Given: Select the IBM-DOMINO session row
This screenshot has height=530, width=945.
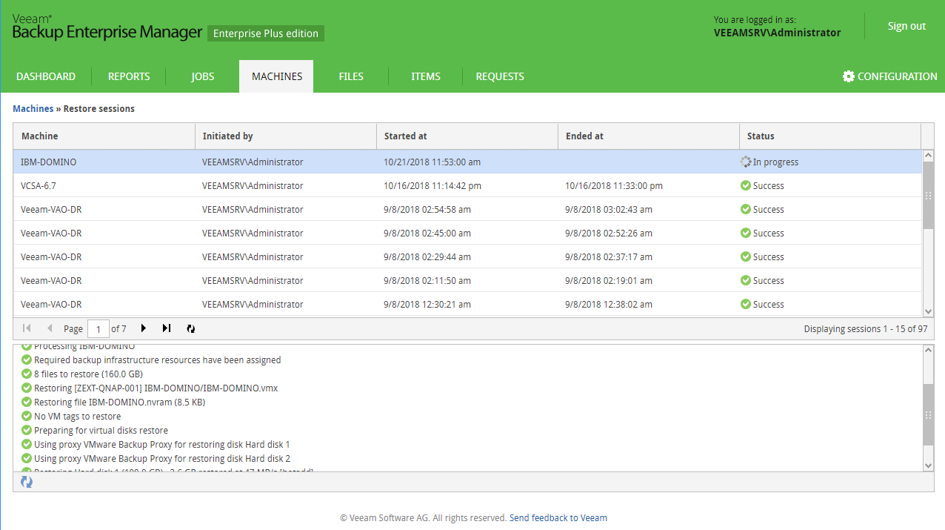Looking at the screenshot, I should [467, 162].
